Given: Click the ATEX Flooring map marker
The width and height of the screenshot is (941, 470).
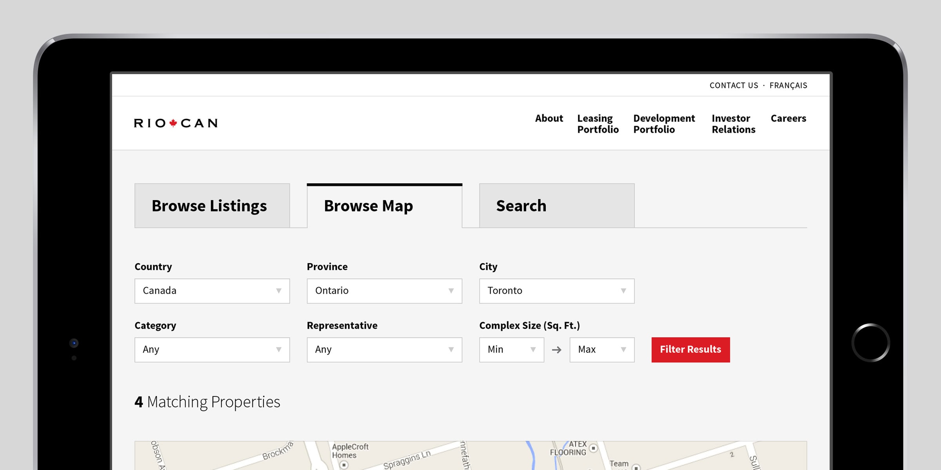Looking at the screenshot, I should 593,448.
